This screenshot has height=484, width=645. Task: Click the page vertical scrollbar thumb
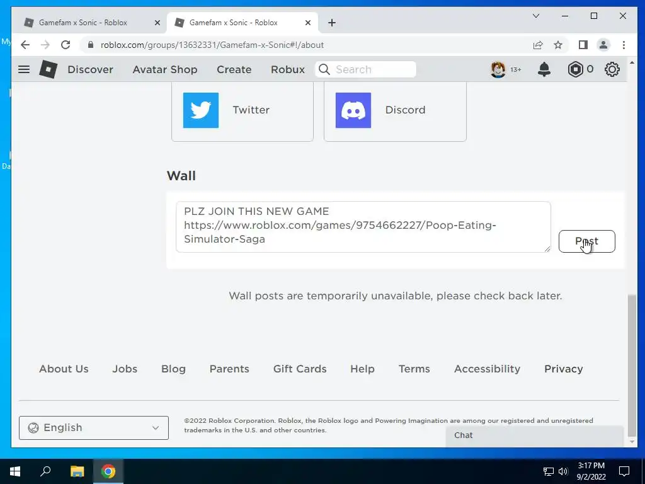(x=632, y=366)
